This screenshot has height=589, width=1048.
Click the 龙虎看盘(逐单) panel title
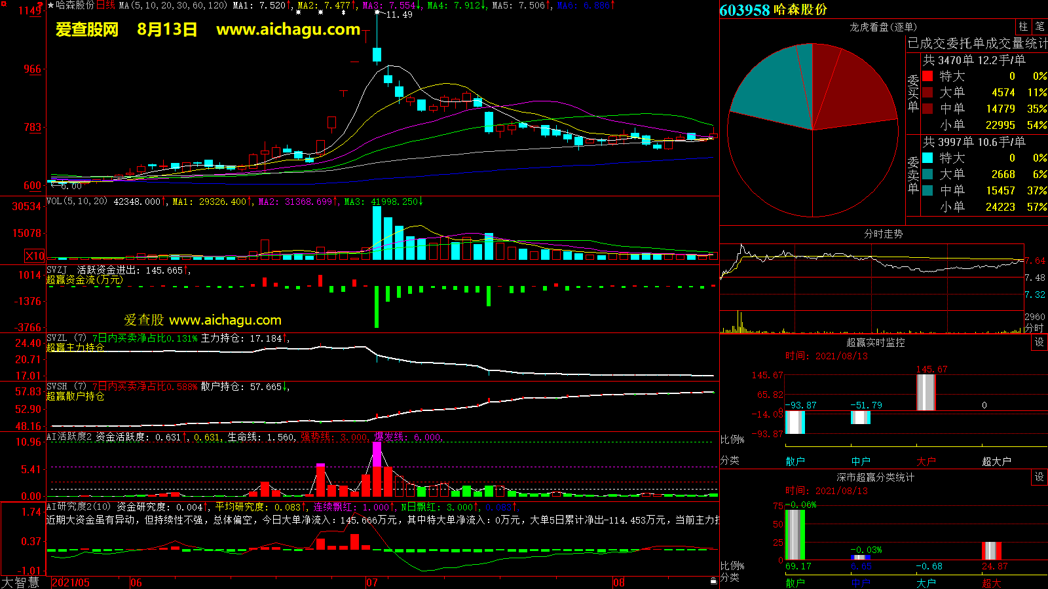coord(883,27)
